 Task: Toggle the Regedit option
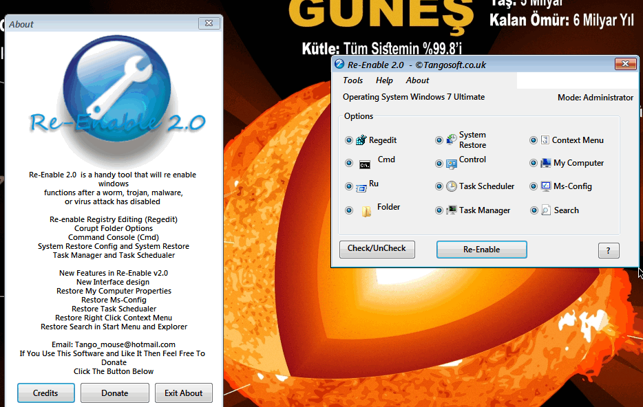[x=348, y=140]
